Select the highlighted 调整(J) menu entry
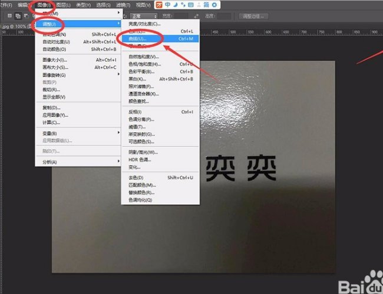 click(78, 24)
